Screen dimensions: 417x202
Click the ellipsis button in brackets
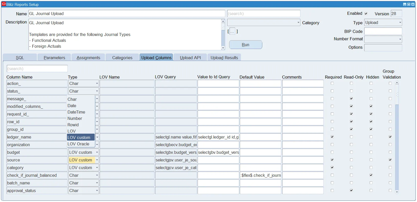(x=232, y=31)
